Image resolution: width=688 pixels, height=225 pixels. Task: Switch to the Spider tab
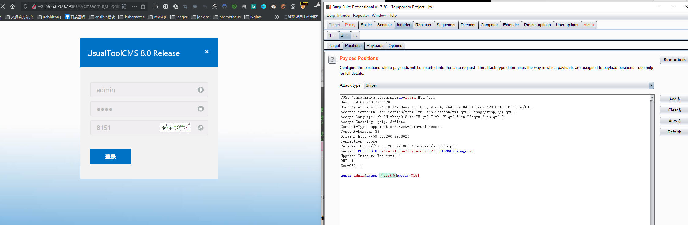(366, 25)
